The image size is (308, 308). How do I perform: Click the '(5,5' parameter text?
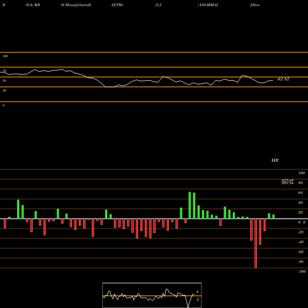(x=158, y=5)
